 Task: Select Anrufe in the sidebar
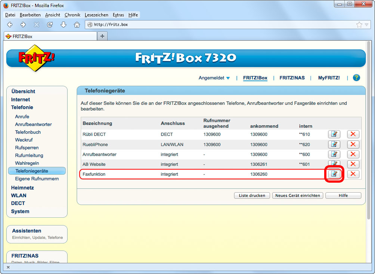(22, 116)
